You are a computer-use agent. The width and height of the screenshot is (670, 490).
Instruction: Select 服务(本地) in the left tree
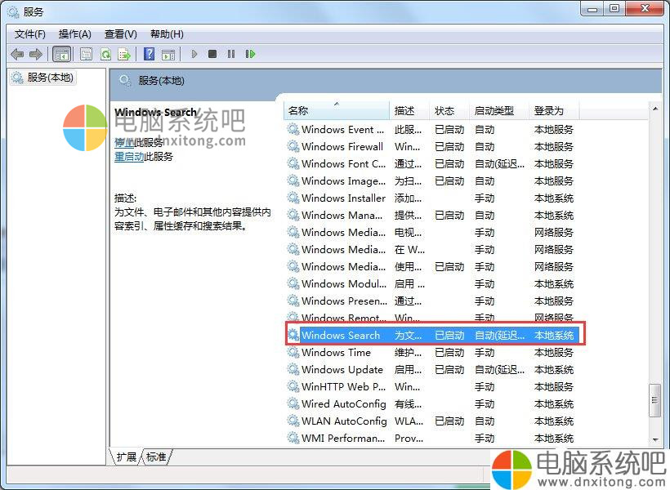42,78
